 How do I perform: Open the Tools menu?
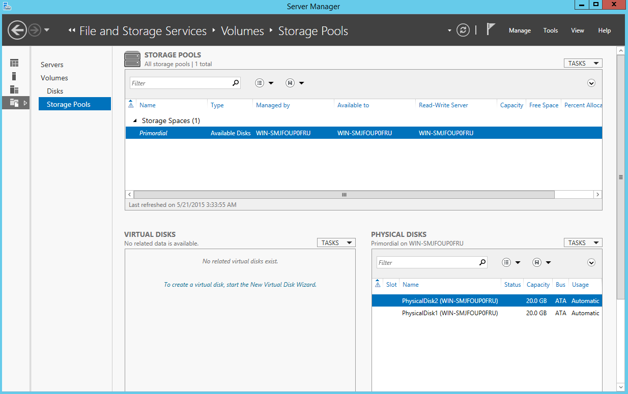click(551, 31)
